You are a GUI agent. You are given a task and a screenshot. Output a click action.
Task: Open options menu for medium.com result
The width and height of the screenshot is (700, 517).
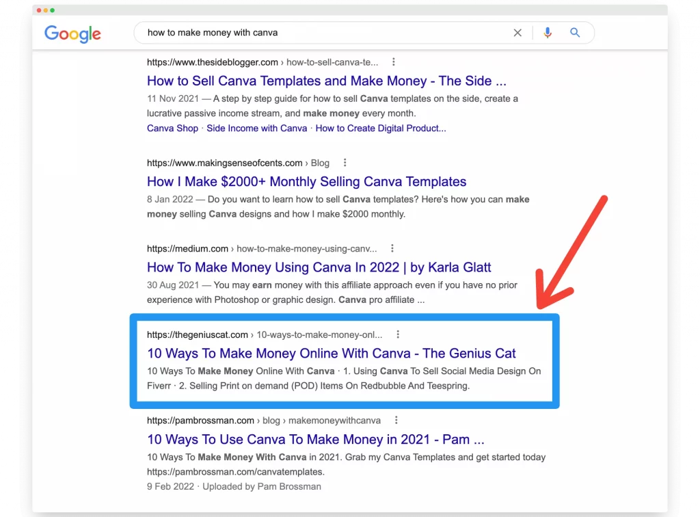click(x=392, y=248)
